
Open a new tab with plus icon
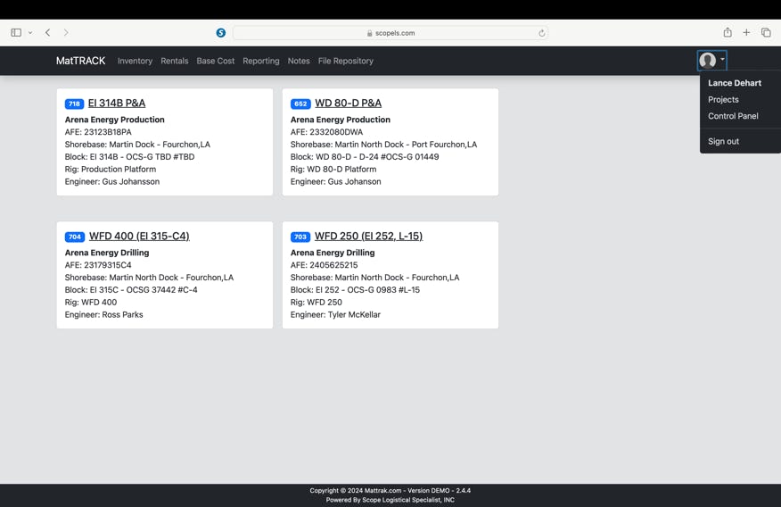coord(746,33)
